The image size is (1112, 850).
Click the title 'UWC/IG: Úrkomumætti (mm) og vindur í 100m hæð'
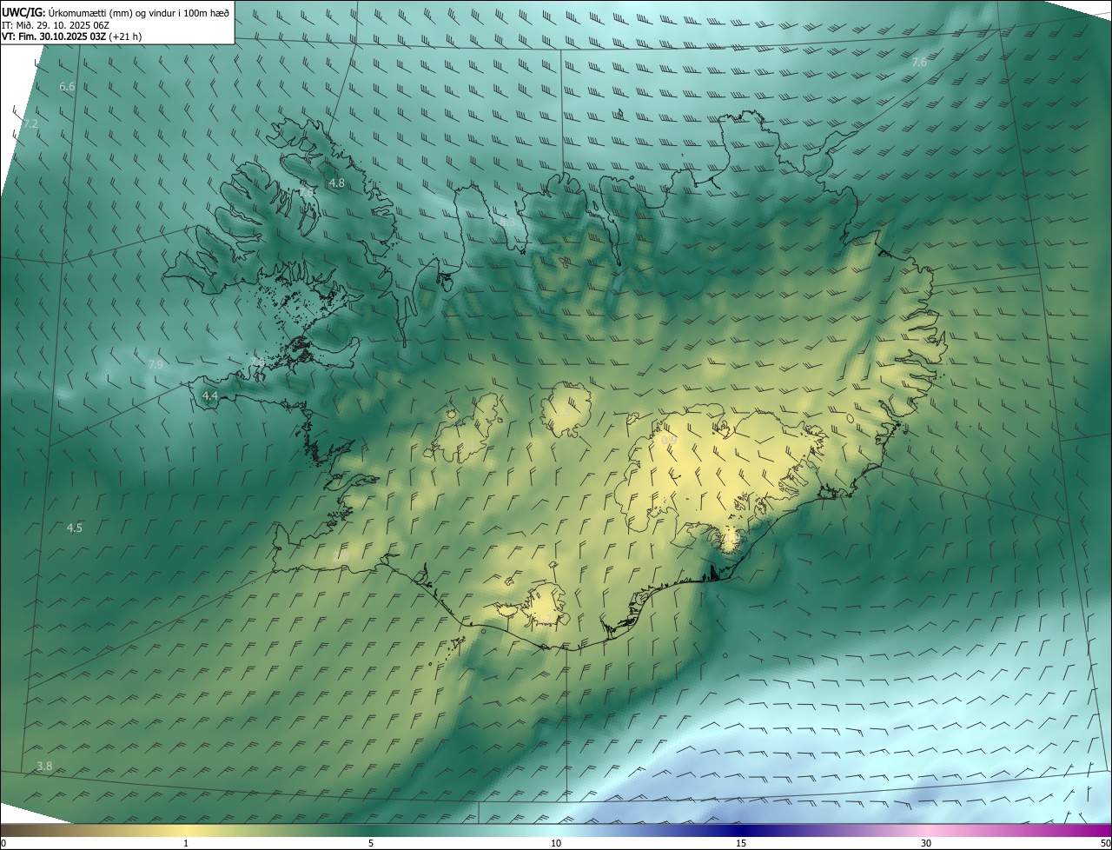coord(116,12)
